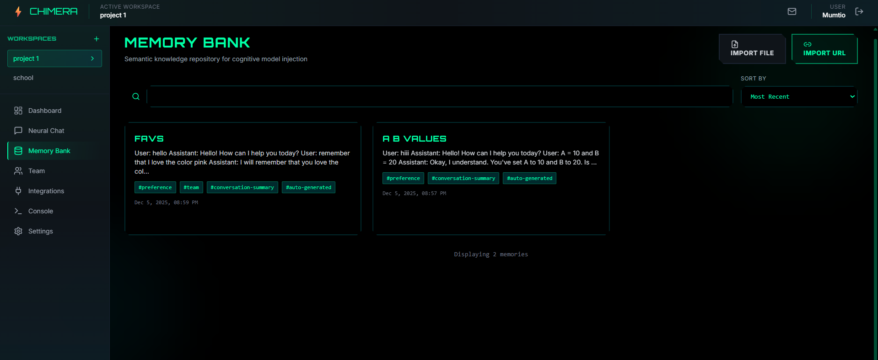The width and height of the screenshot is (878, 360).
Task: Click the A B VALUES card summary text
Action: pos(490,158)
